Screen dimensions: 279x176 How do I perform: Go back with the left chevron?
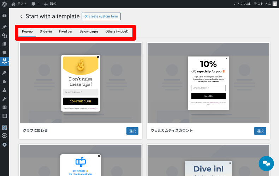pyautogui.click(x=21, y=17)
